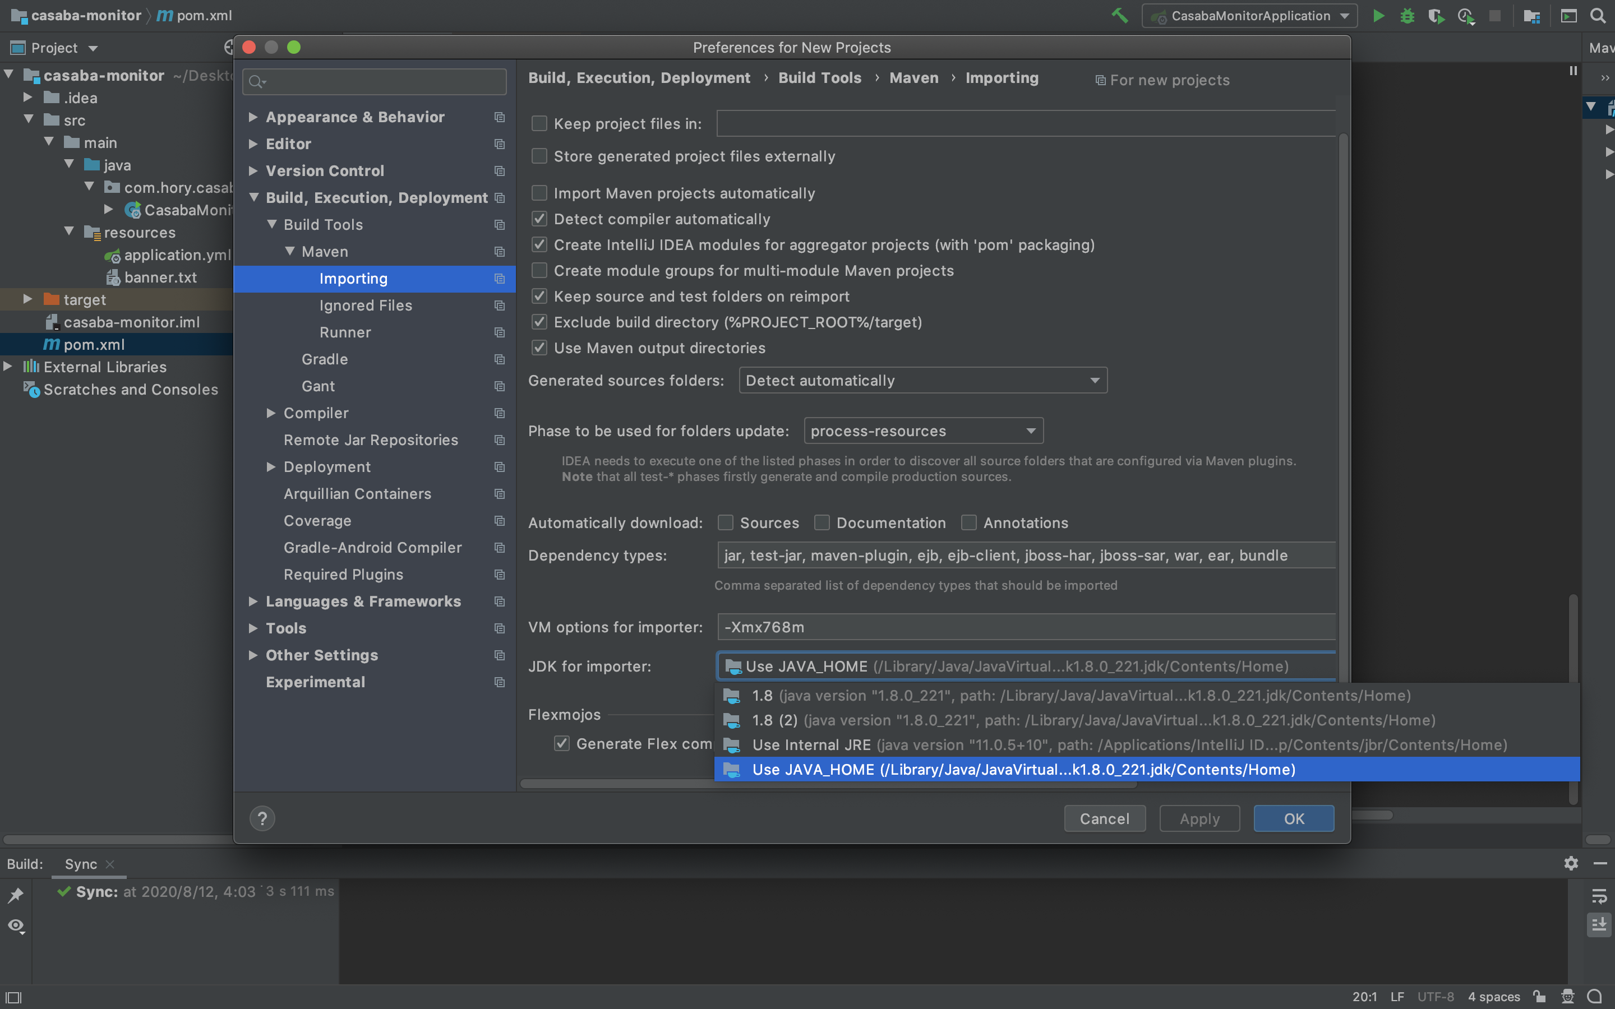Enable Import Maven projects automatically
Image resolution: width=1615 pixels, height=1009 pixels.
pyautogui.click(x=539, y=193)
